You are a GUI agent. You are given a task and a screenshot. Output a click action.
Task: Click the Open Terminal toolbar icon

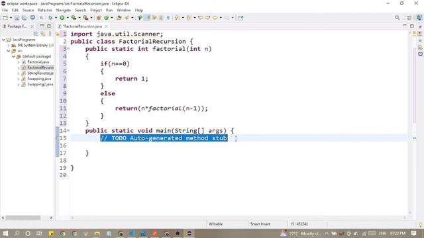(x=32, y=18)
